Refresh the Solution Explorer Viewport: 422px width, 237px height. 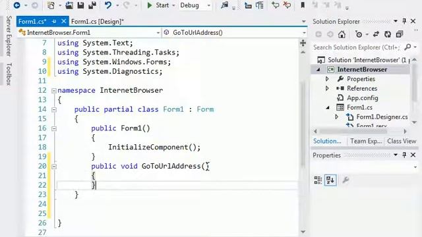(388, 34)
